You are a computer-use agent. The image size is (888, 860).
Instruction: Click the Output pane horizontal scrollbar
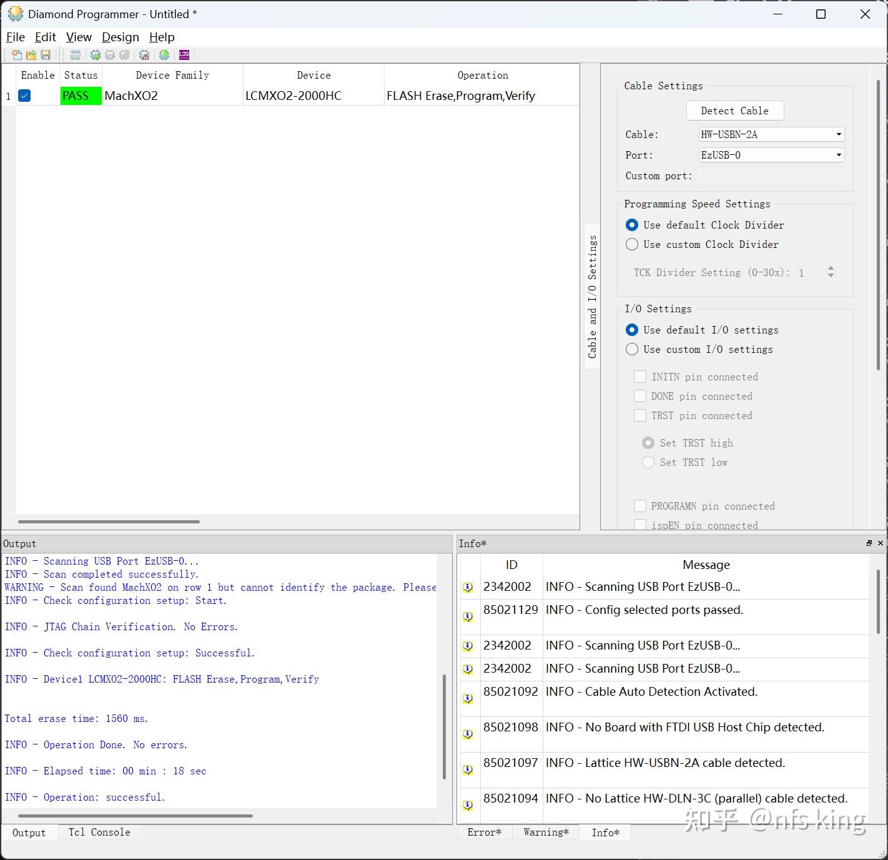point(136,816)
